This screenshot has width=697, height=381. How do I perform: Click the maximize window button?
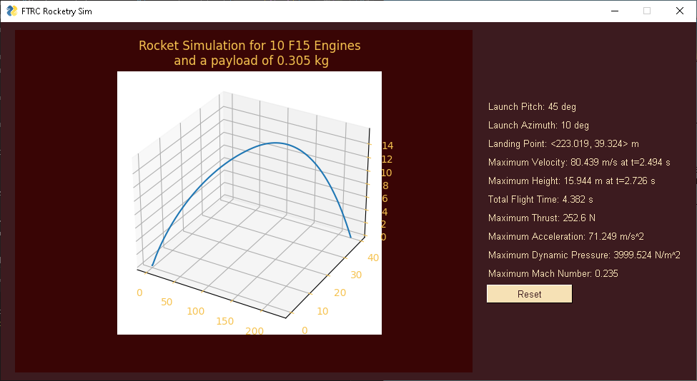click(x=647, y=11)
